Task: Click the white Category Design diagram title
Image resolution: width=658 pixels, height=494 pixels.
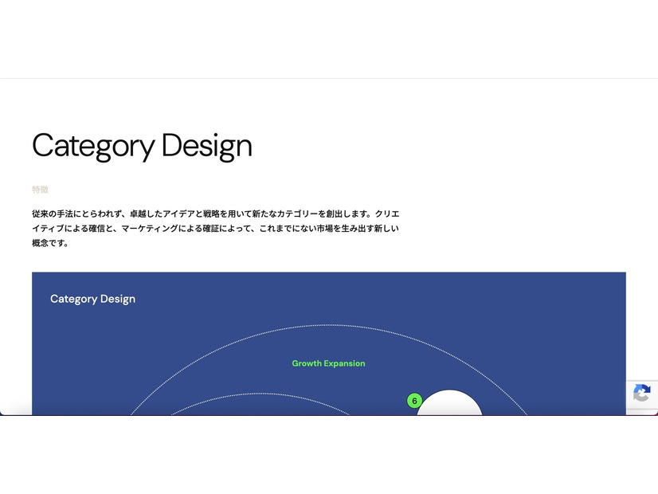Action: 92,299
